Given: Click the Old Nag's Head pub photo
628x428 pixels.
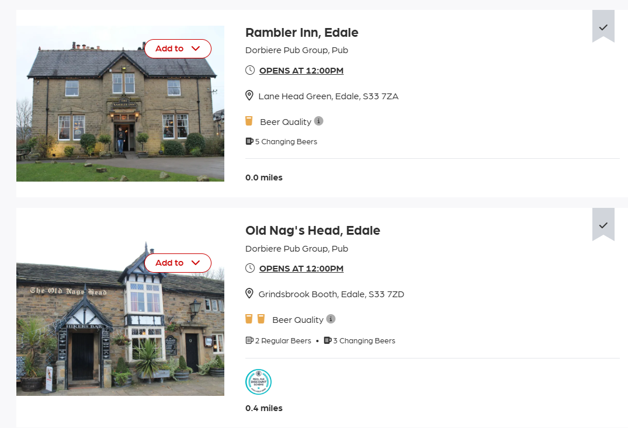Looking at the screenshot, I should (x=120, y=319).
